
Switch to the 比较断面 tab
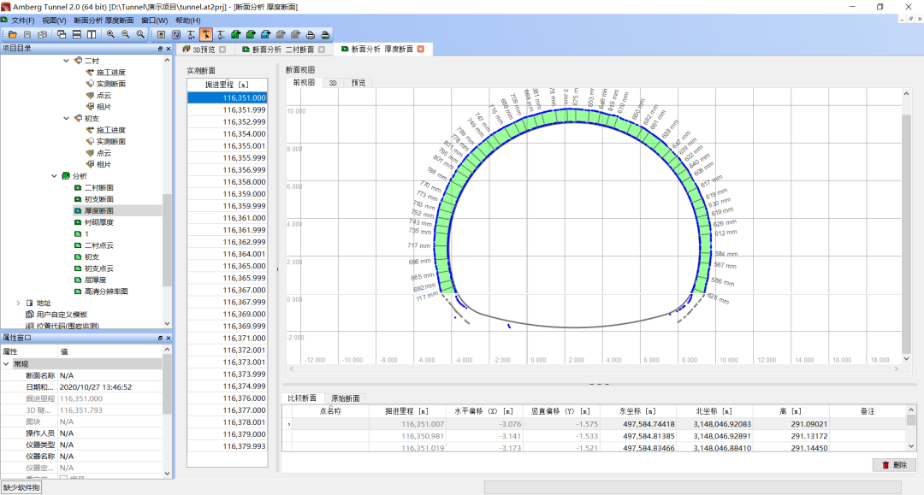click(302, 398)
